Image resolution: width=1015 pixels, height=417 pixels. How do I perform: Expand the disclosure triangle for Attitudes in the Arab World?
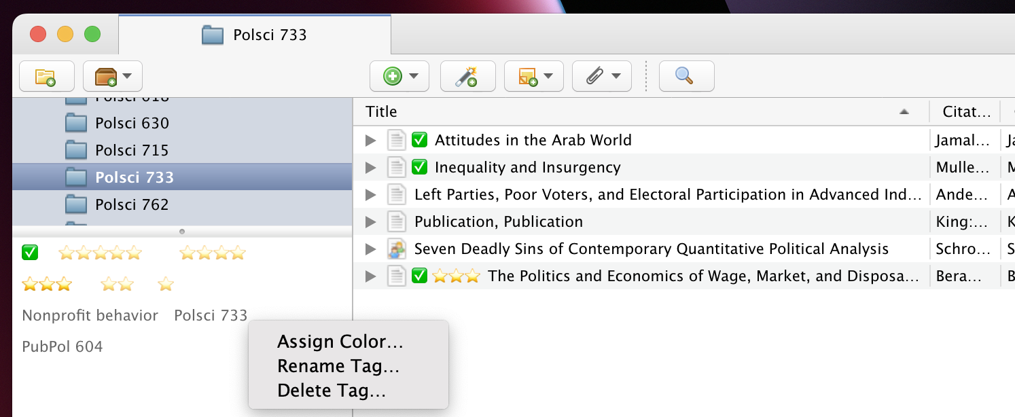370,140
